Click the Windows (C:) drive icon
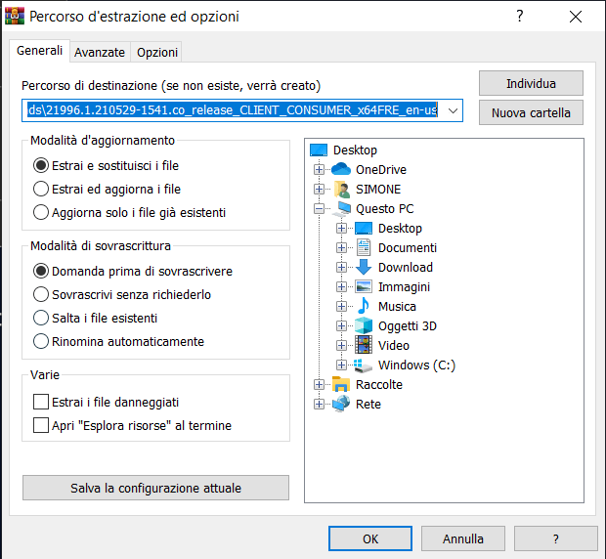 click(364, 365)
